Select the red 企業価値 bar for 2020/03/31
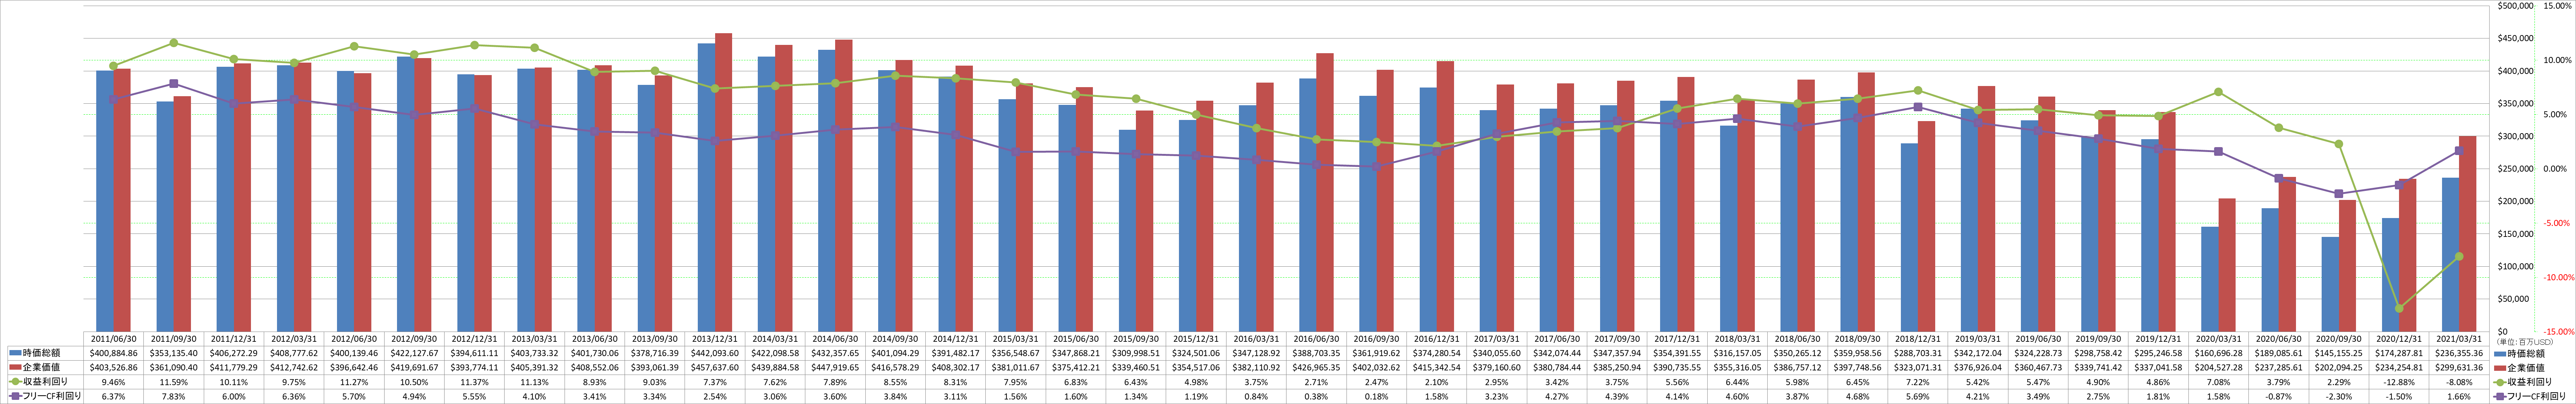 click(2227, 265)
